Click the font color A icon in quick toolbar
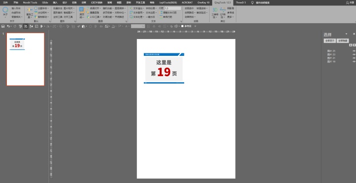 click(x=126, y=26)
